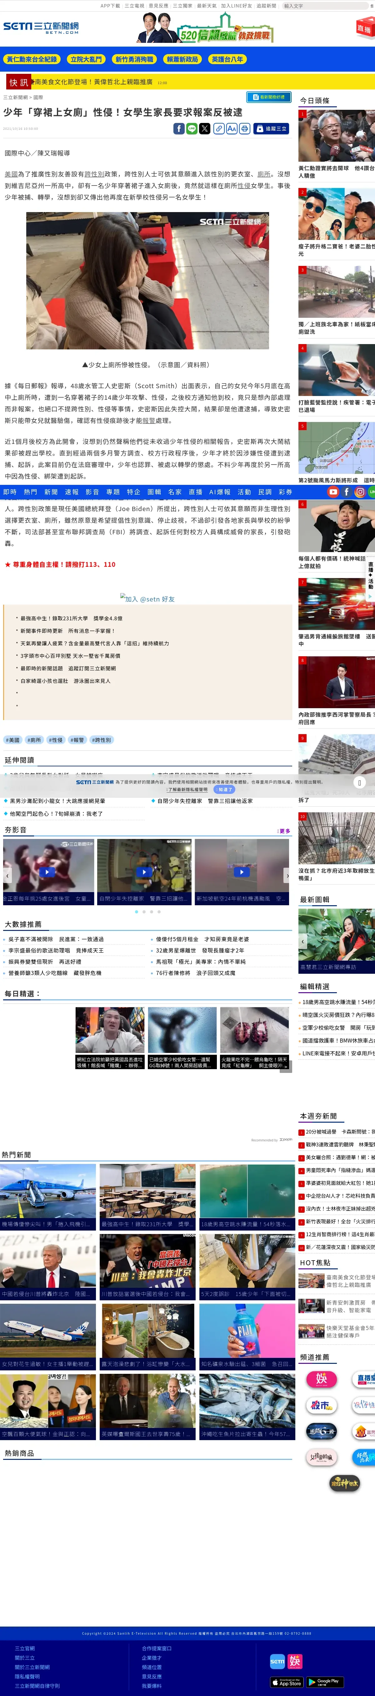Open 即時 in the sticky navigation bar
This screenshot has height=1696, width=375.
click(x=10, y=492)
